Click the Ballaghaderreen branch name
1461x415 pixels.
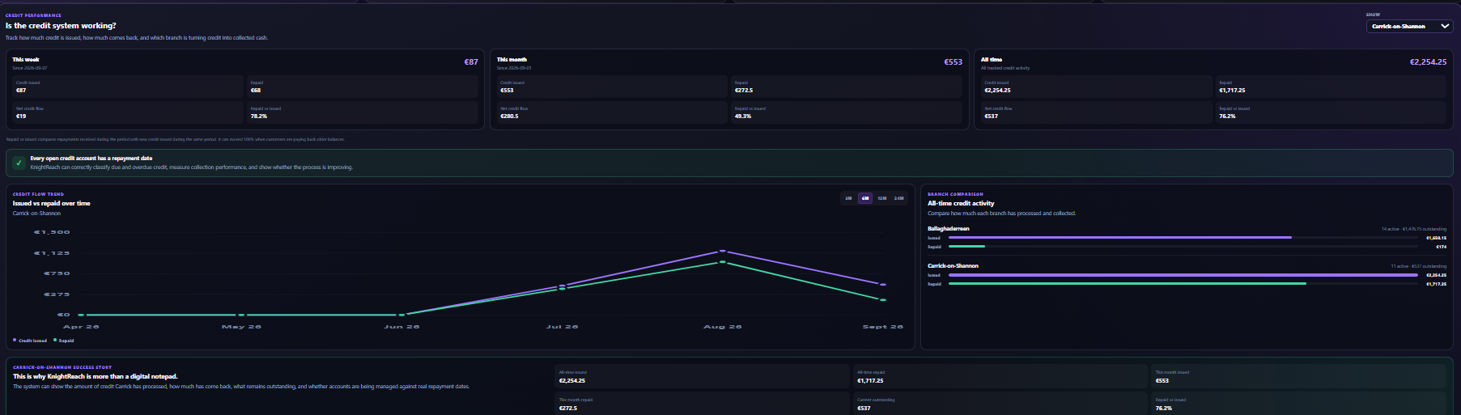[x=948, y=229]
